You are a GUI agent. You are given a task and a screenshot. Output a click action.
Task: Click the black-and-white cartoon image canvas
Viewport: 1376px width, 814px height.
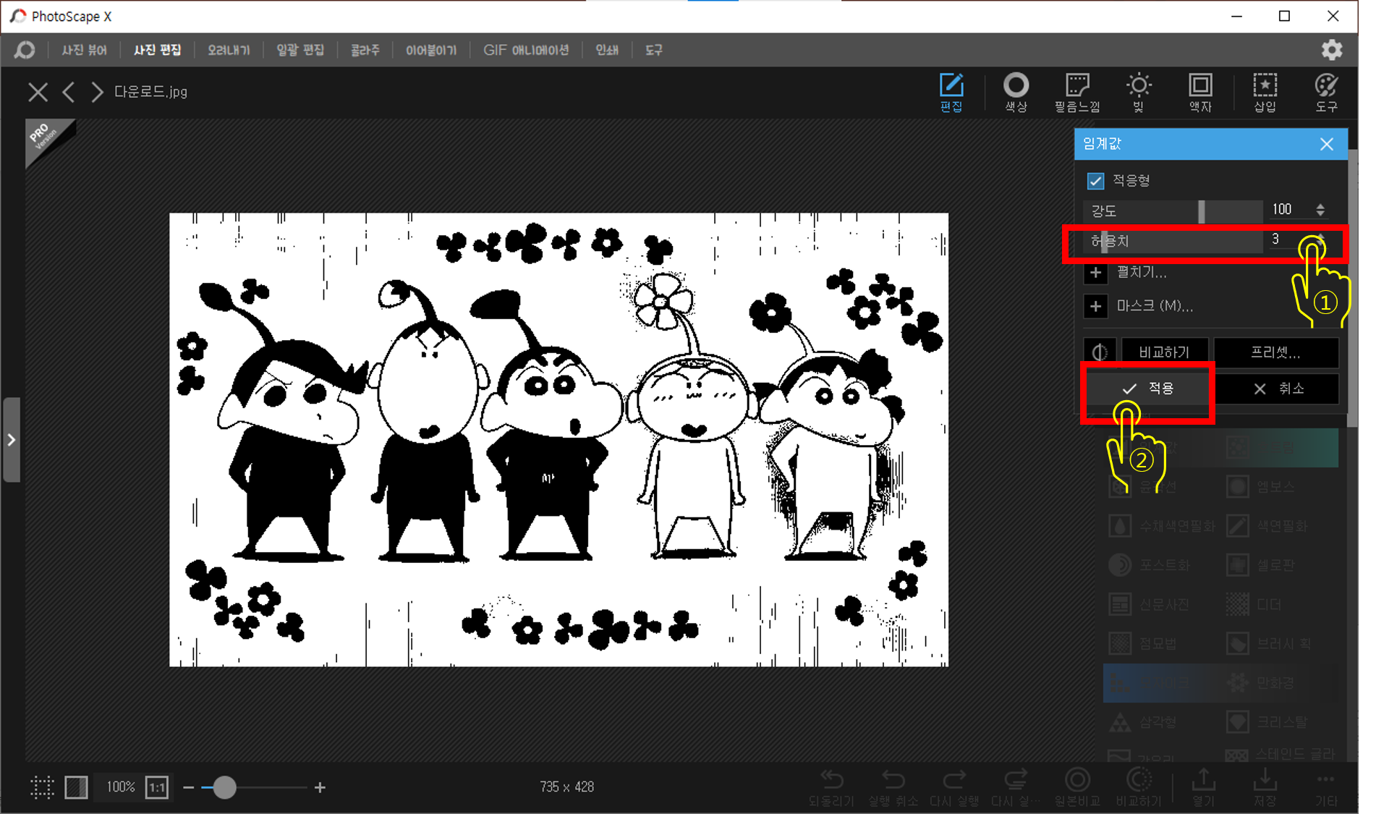pos(559,439)
